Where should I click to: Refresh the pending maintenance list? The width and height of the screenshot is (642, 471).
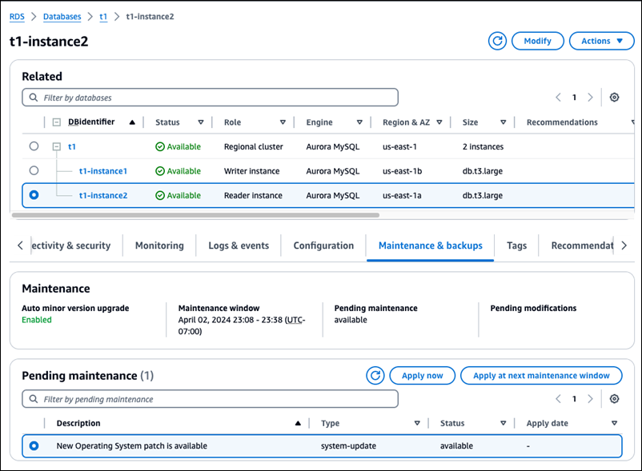coord(375,375)
